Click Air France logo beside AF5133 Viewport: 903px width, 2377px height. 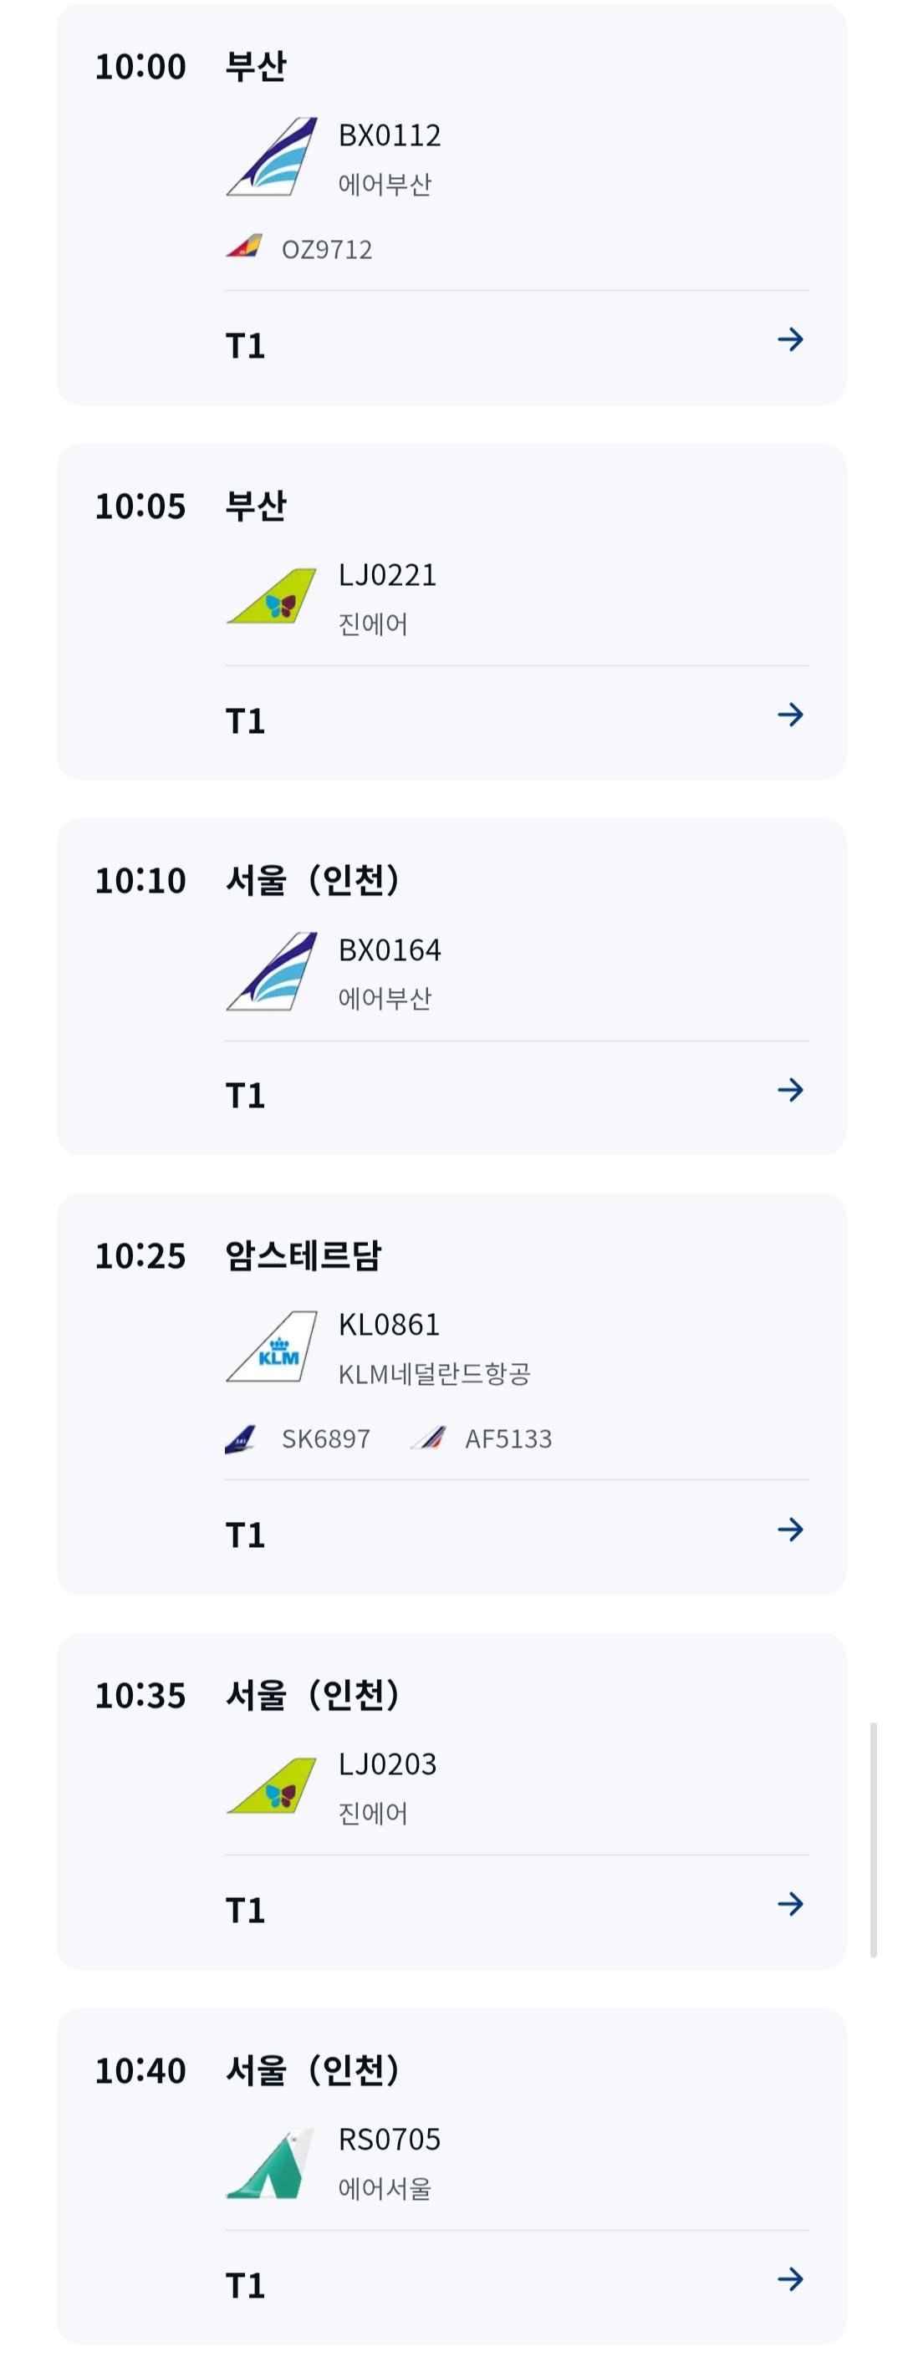pyautogui.click(x=428, y=1438)
